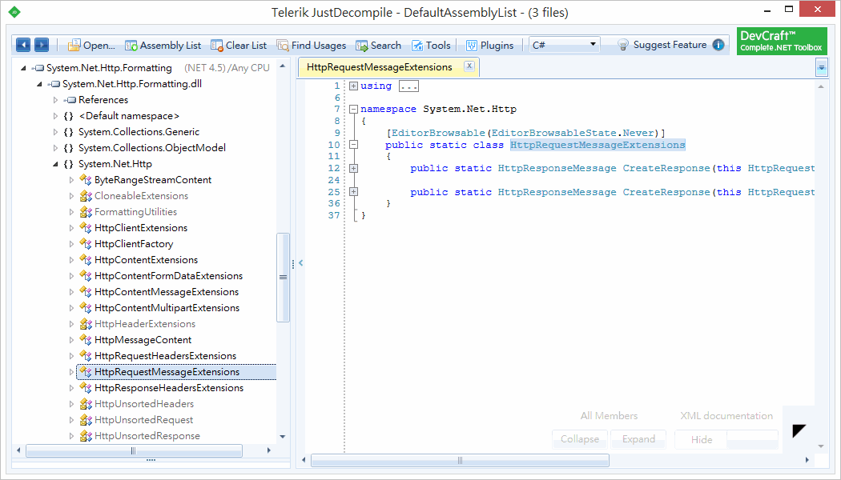Expand System.Collections.Generic namespace
The width and height of the screenshot is (841, 480).
55,132
